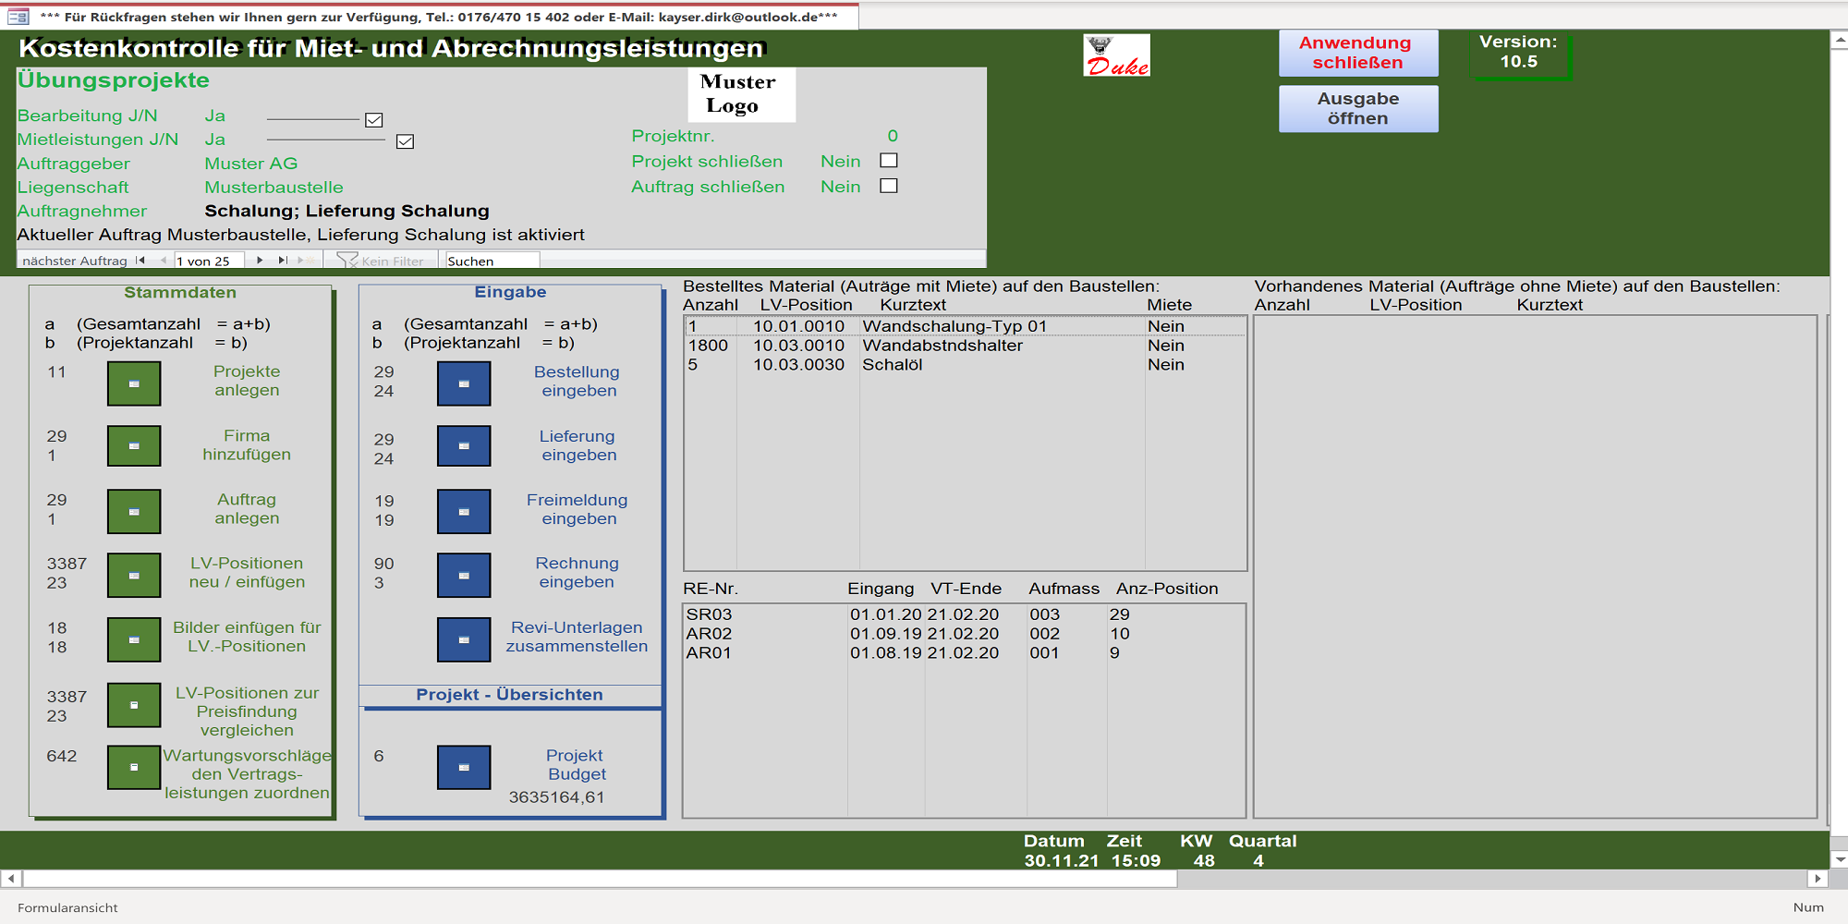Open LV-Positionen neu / einfügen icon
1848x924 pixels.
coord(134,575)
